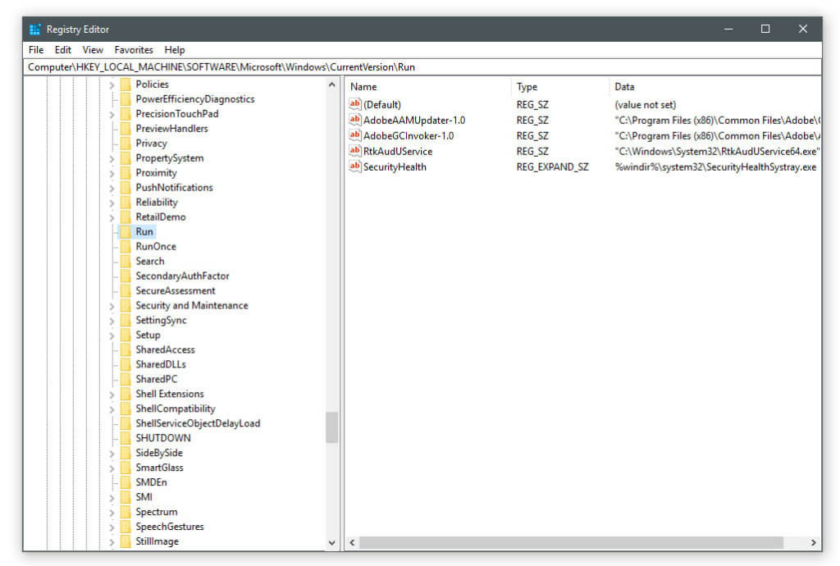
Task: Click the PrecisionTouchPad folder icon
Action: [x=126, y=113]
